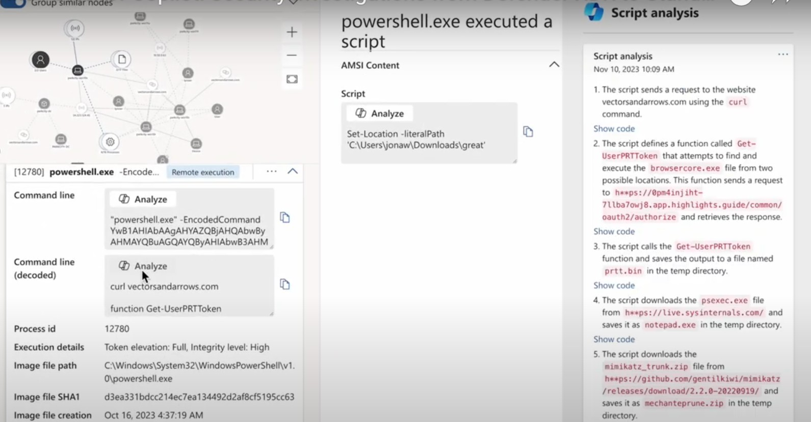
Task: Copy the encoded command line
Action: coord(285,217)
